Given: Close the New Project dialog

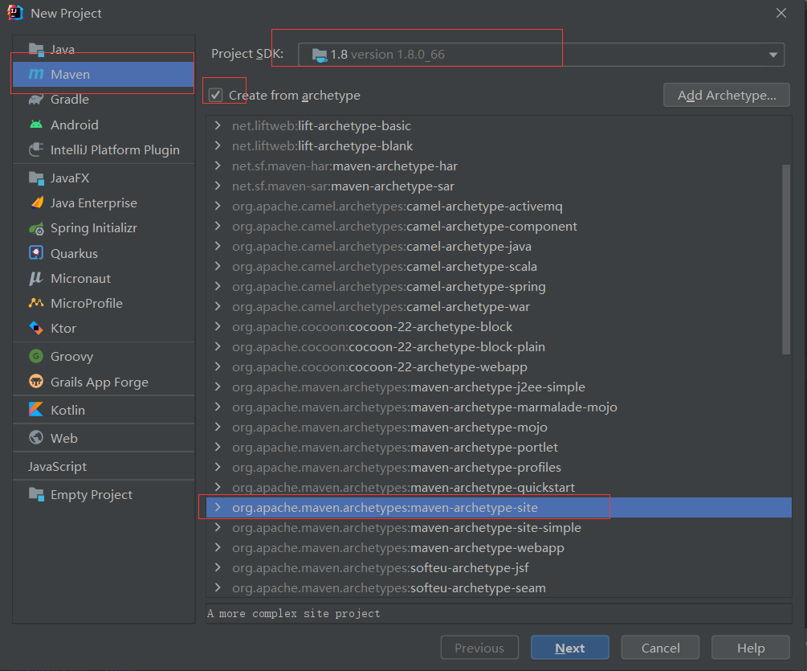Looking at the screenshot, I should [781, 13].
